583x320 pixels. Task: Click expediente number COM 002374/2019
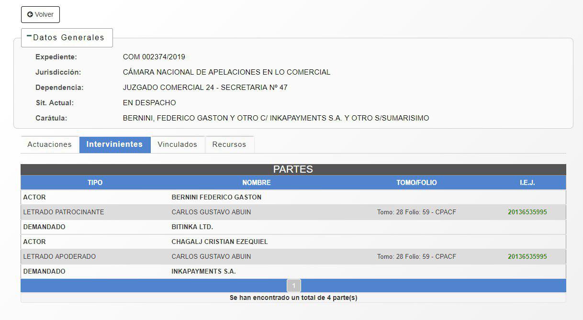pyautogui.click(x=154, y=57)
